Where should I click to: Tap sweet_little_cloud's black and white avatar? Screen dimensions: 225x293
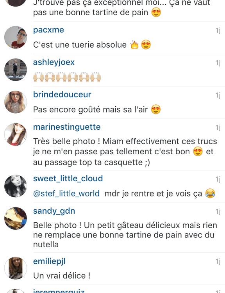point(16,186)
